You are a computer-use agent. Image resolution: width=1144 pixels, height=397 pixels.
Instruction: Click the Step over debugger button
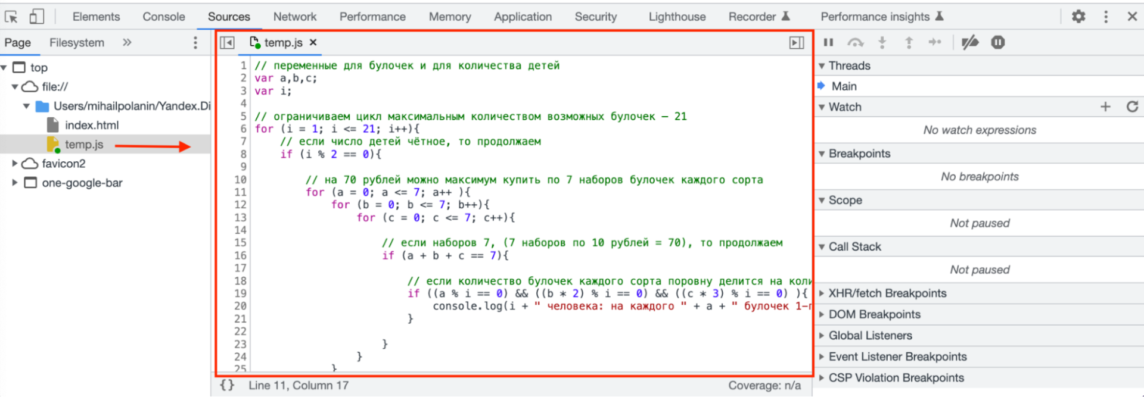tap(855, 42)
